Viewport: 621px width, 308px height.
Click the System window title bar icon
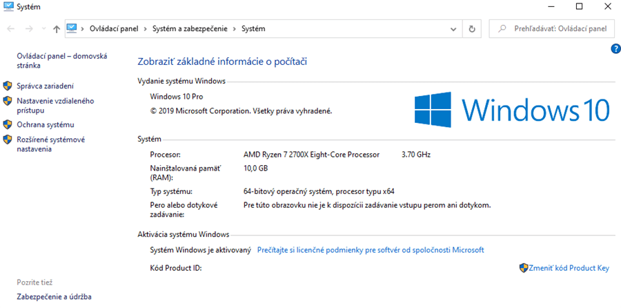click(8, 7)
